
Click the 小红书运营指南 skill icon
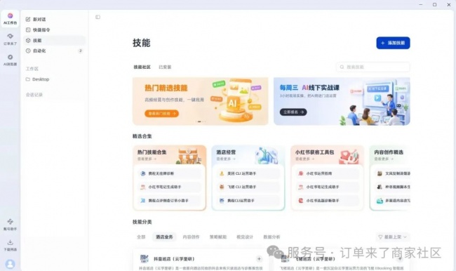click(301, 173)
